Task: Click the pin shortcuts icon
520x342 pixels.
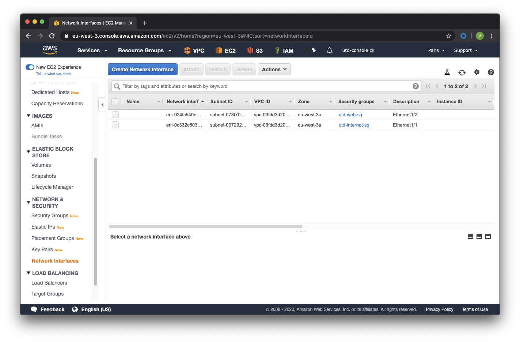Action: point(314,50)
